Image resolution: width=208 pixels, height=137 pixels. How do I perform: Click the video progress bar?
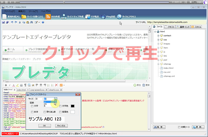pos(94,2)
